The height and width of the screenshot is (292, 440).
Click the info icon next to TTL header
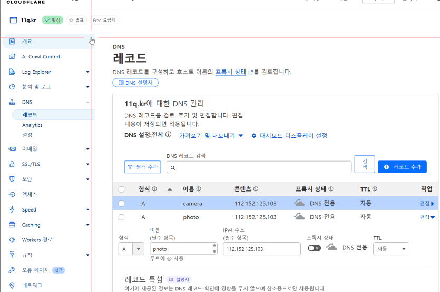point(375,189)
